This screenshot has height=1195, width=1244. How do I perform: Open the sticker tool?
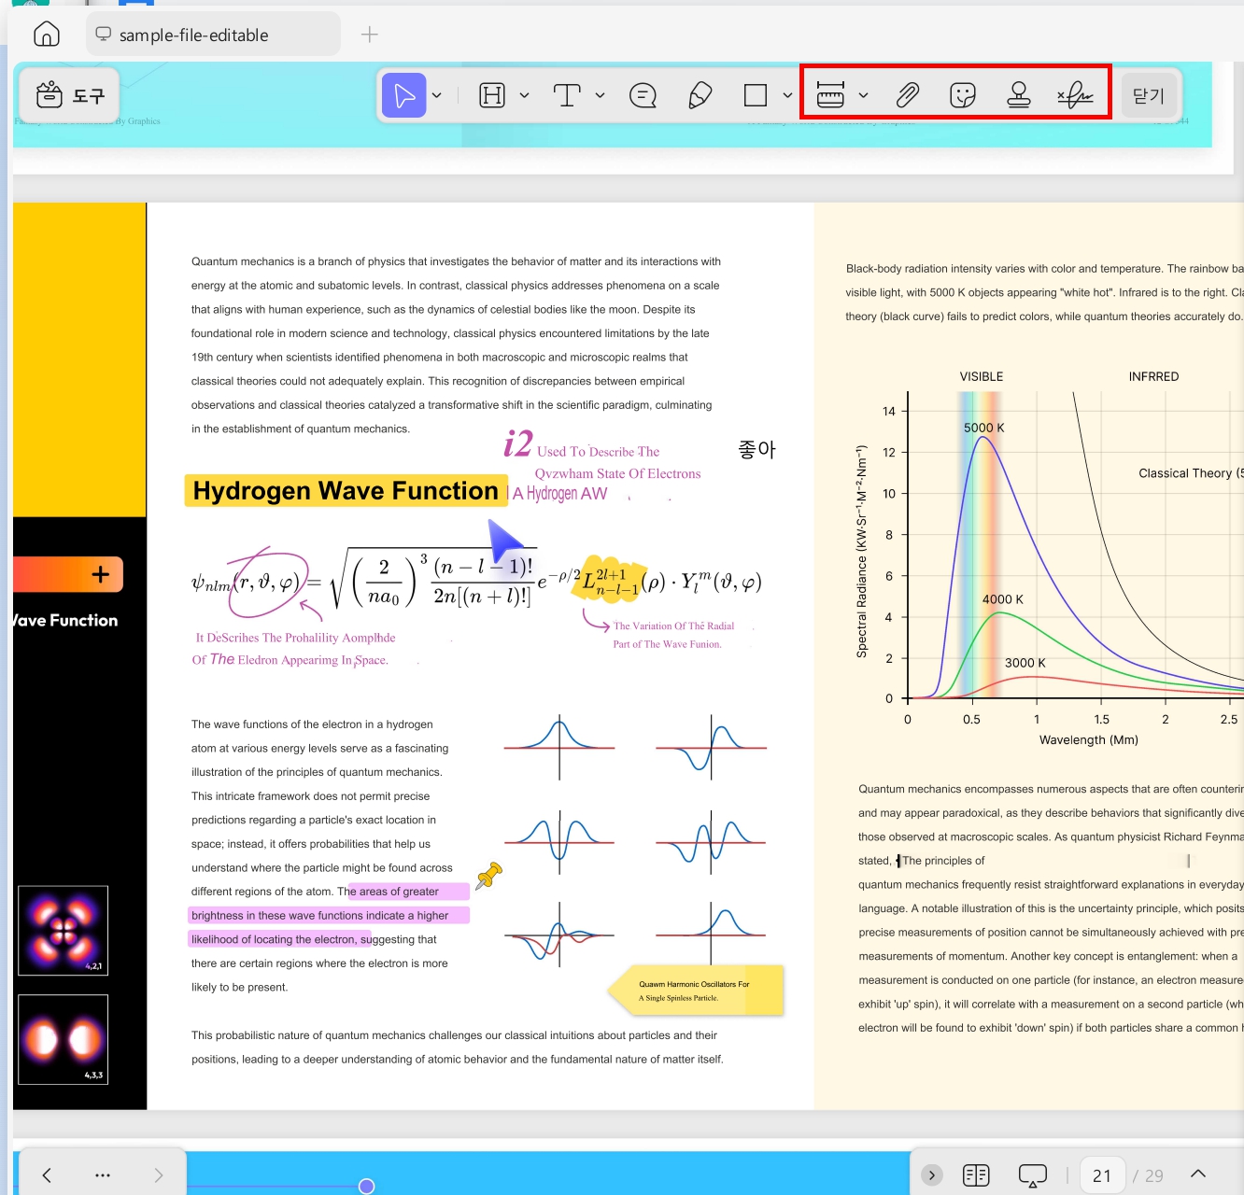click(x=963, y=95)
